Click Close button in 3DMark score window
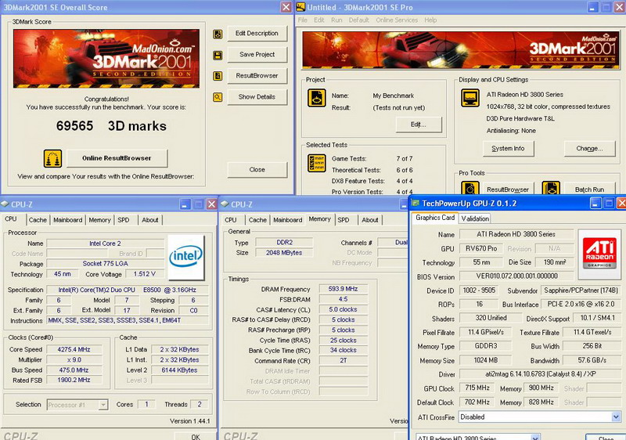 pyautogui.click(x=257, y=170)
